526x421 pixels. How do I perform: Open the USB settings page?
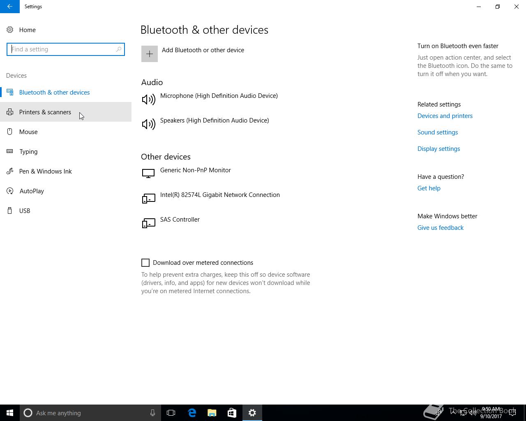click(66, 211)
